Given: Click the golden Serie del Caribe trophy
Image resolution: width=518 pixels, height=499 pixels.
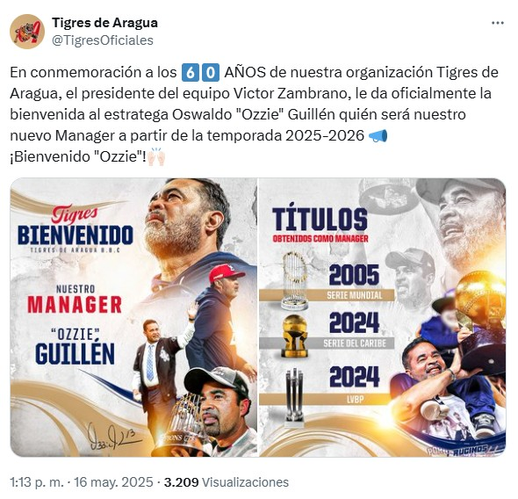Looking at the screenshot, I should [294, 336].
